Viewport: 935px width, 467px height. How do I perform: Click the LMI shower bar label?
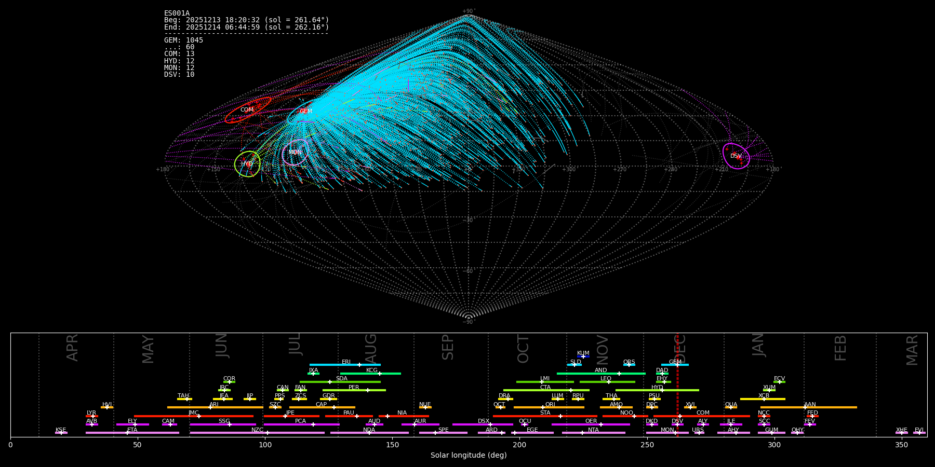coord(545,379)
